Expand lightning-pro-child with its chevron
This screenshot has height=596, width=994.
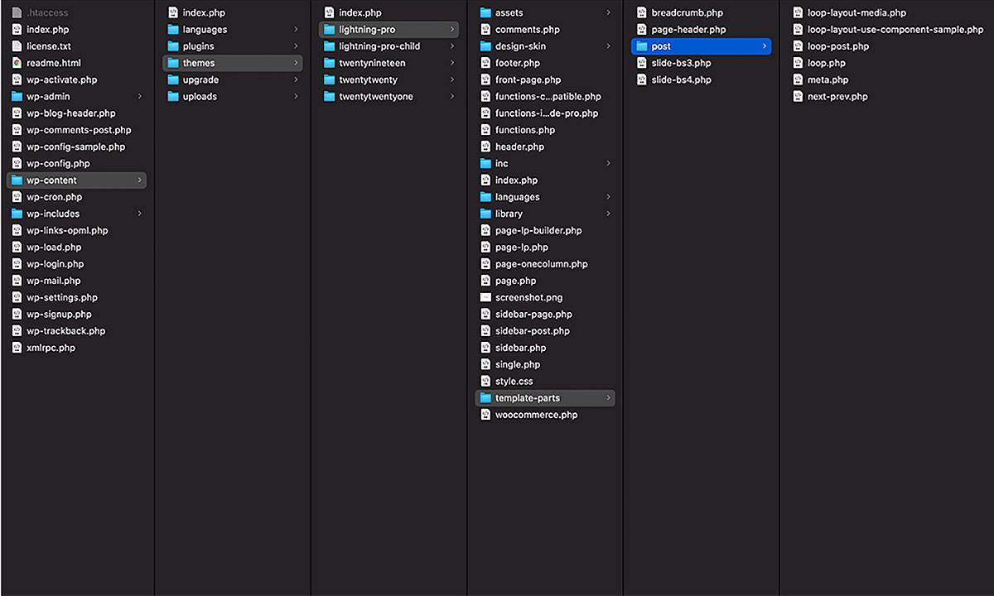pos(452,46)
